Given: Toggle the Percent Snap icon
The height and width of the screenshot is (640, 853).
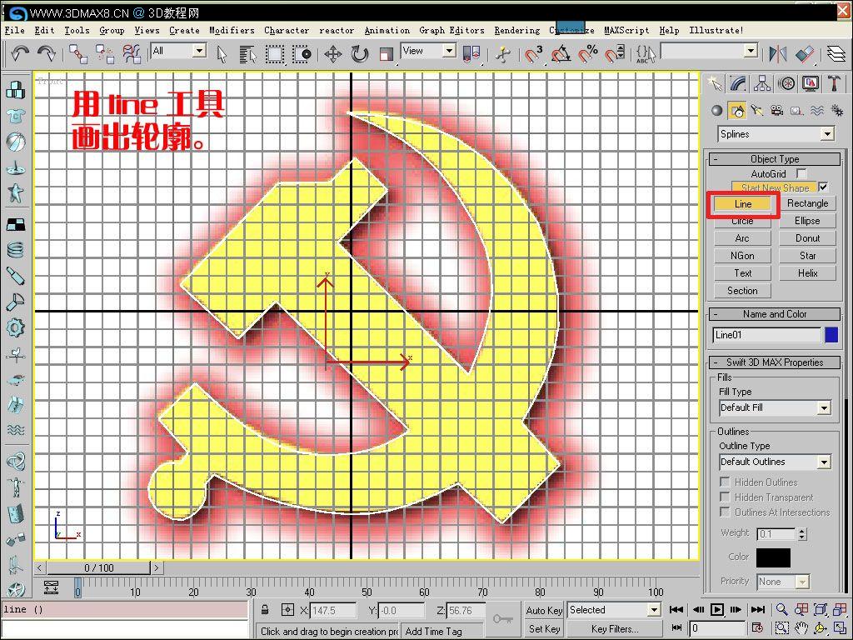Looking at the screenshot, I should 587,54.
